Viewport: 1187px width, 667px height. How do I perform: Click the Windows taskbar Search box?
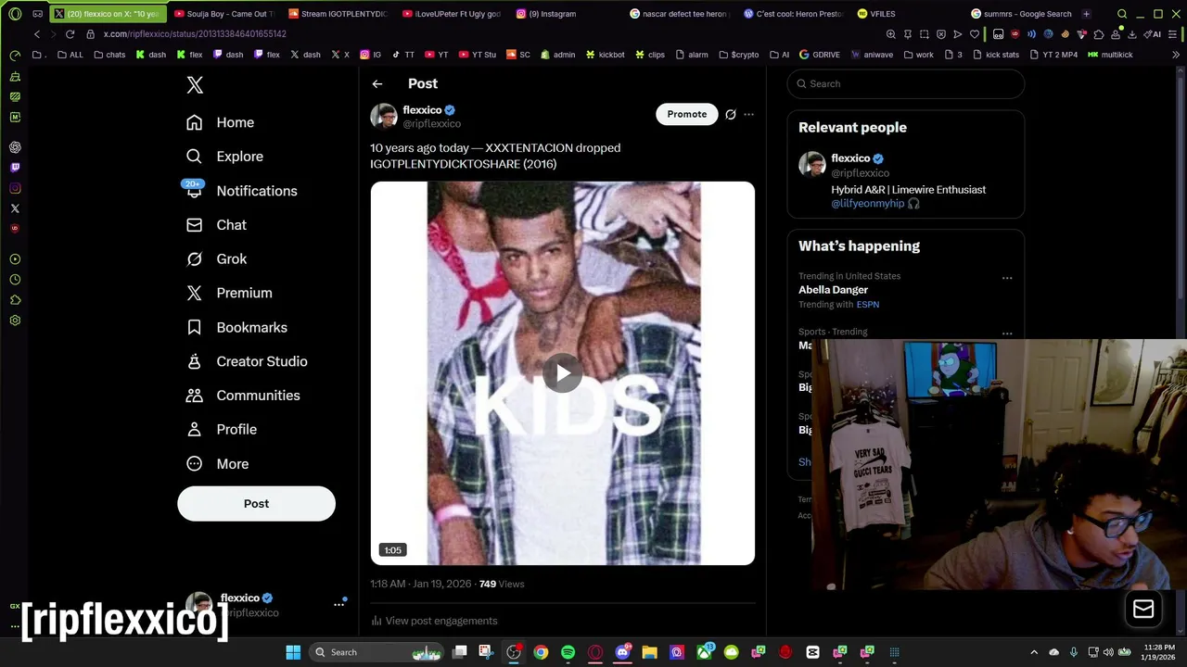click(x=376, y=652)
